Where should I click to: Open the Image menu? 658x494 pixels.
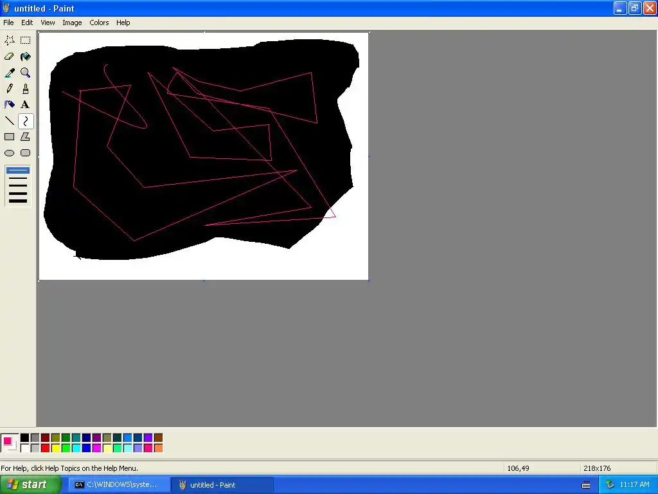[x=72, y=23]
